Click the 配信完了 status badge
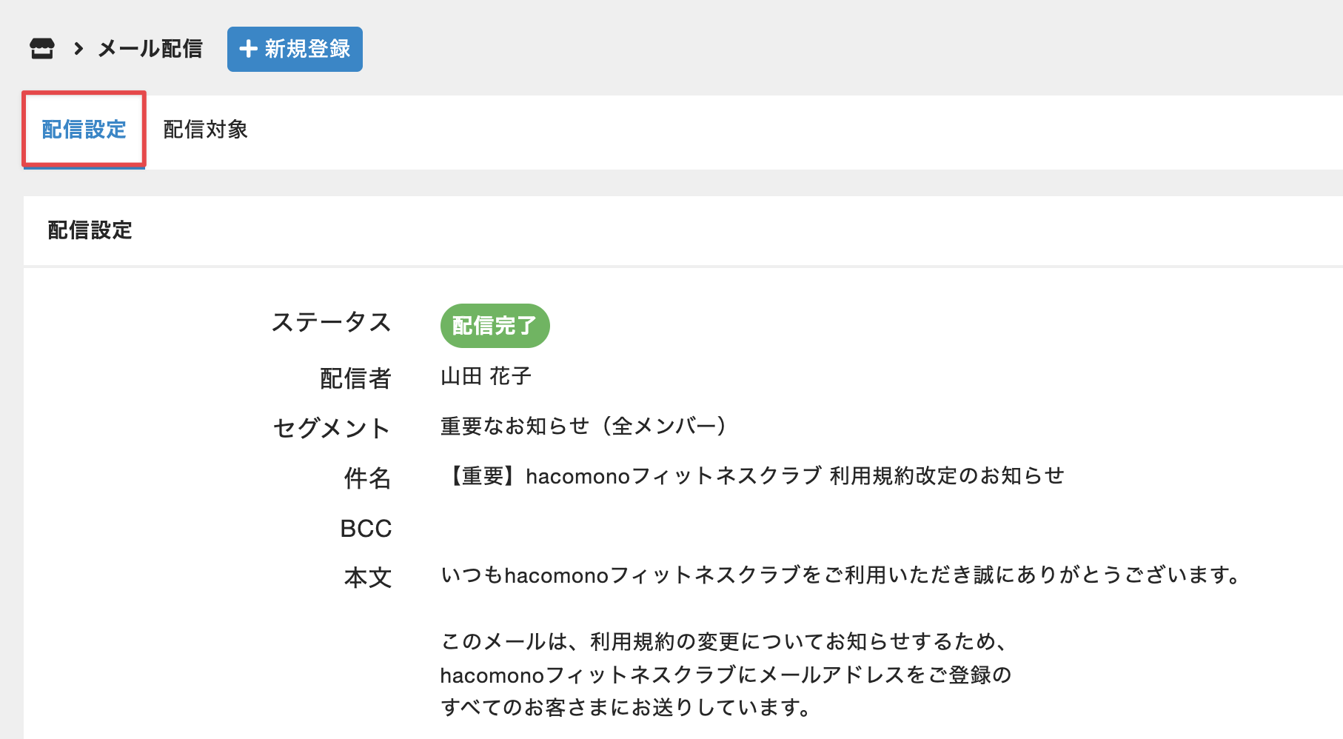Screen dimensions: 1343x739 click(495, 326)
